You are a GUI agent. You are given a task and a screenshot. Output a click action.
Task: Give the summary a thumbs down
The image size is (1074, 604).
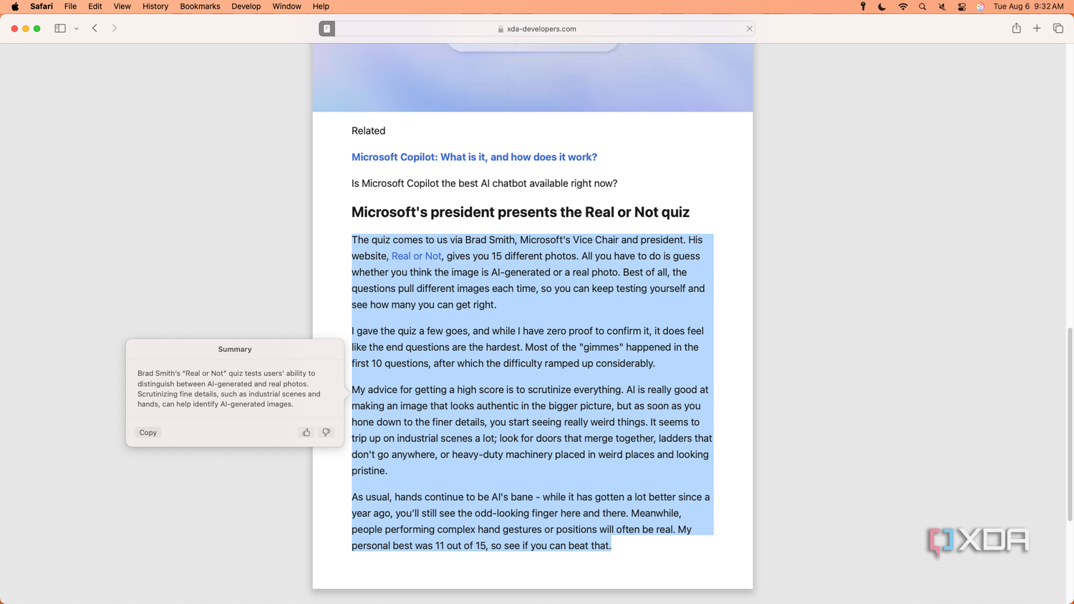(x=326, y=432)
